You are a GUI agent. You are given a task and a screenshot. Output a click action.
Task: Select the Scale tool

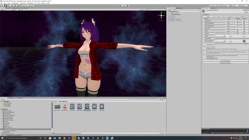(12, 5)
